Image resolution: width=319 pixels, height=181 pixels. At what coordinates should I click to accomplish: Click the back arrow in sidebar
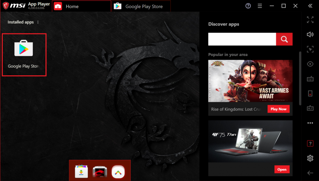coord(310,173)
